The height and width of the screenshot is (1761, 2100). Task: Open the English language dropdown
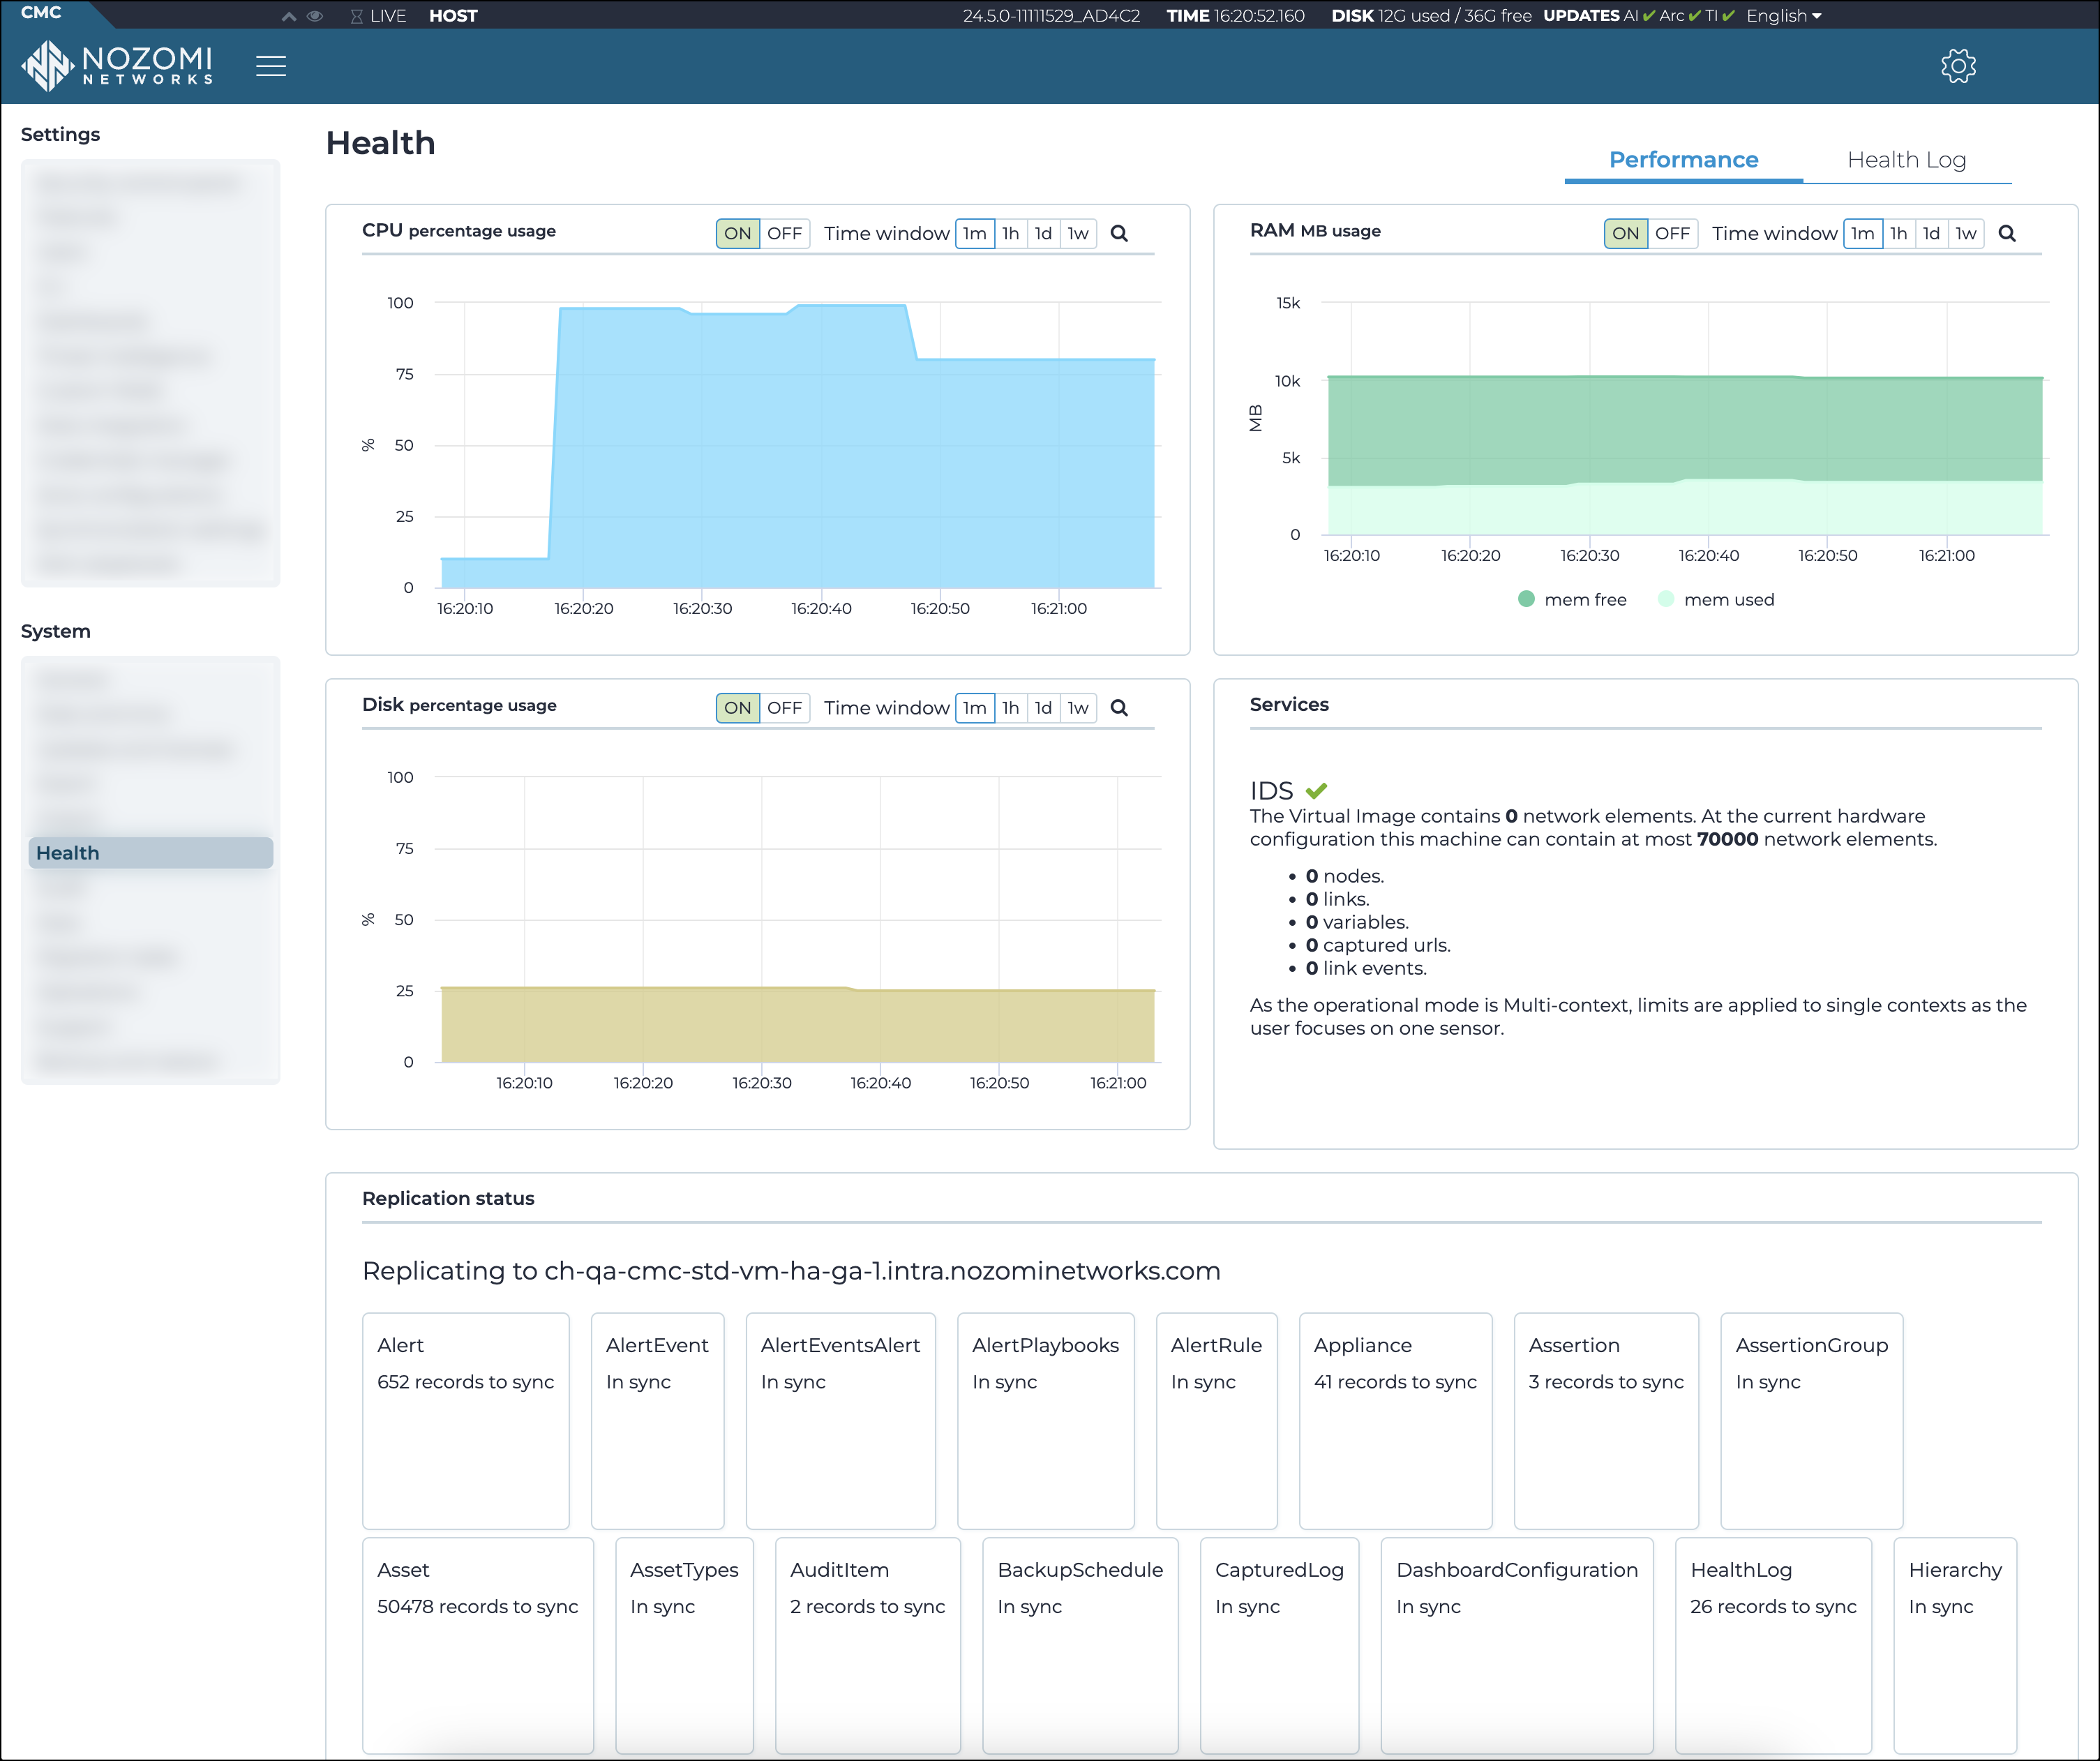point(1784,16)
